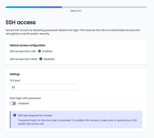The height and width of the screenshot is (138, 154).
Task: Click the Root login with password label
Action: click(x=25, y=98)
